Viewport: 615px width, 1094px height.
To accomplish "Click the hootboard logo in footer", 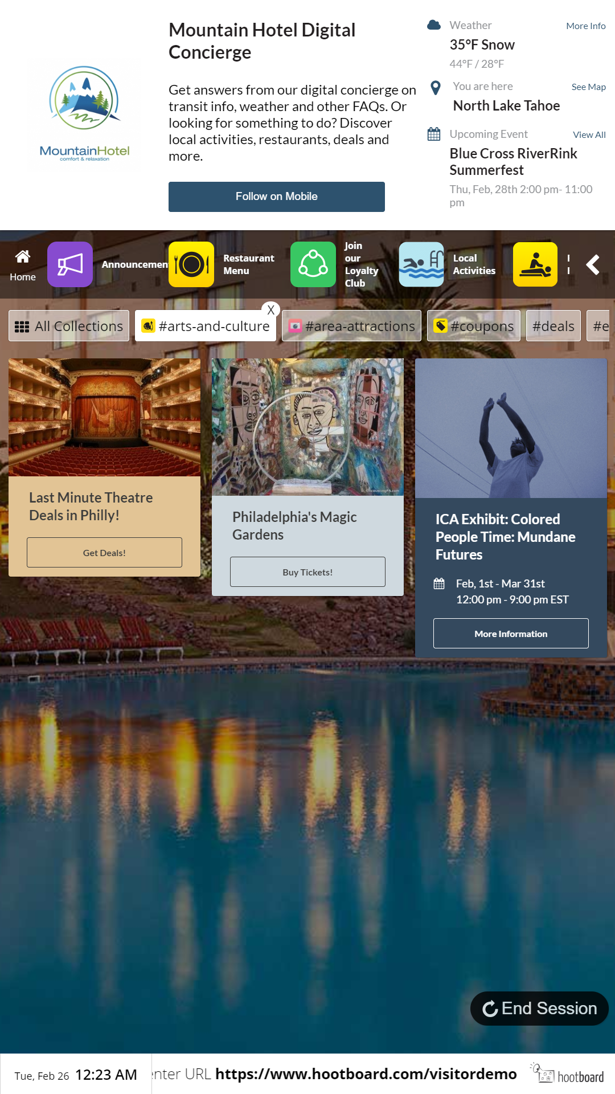I will coord(568,1075).
